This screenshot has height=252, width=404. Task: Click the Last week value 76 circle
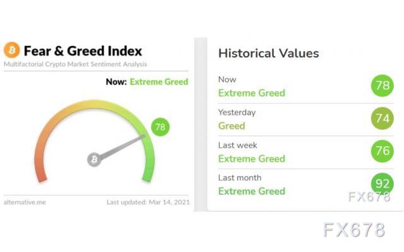pos(383,151)
